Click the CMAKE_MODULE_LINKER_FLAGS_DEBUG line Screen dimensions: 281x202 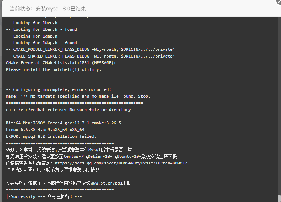pyautogui.click(x=90, y=49)
